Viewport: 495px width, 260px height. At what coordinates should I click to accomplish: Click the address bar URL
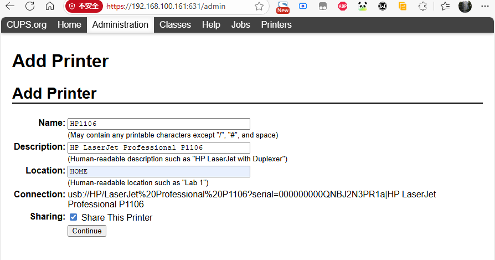click(166, 6)
